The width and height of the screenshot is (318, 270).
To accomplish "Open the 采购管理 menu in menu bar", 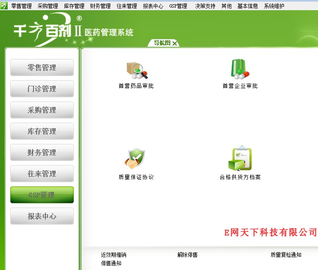I will click(48, 6).
